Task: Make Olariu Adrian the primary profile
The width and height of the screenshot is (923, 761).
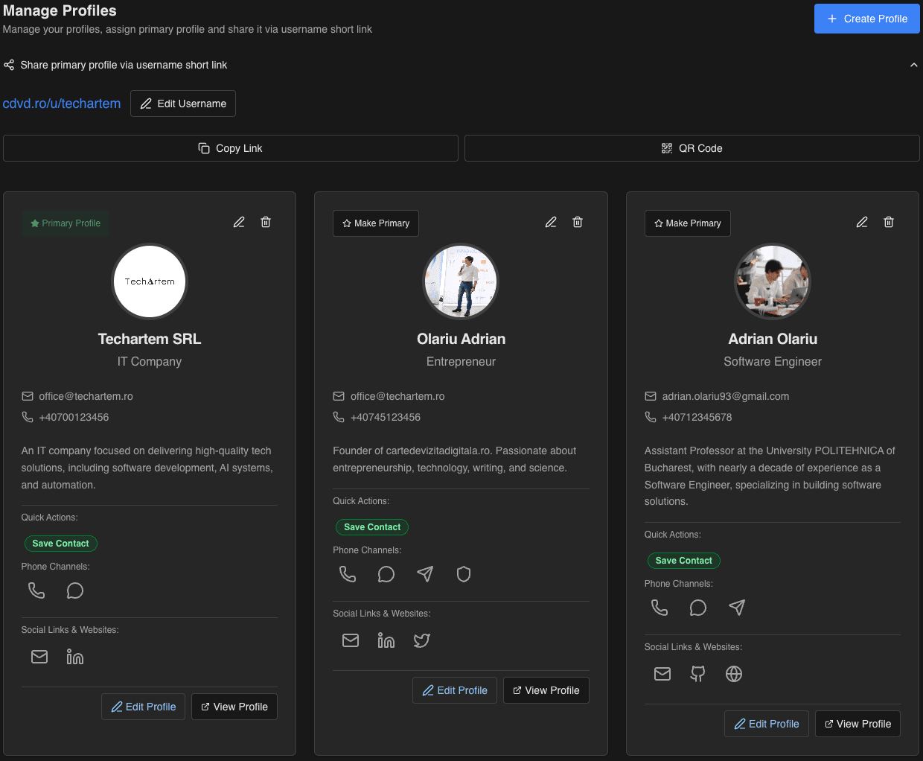Action: click(376, 223)
